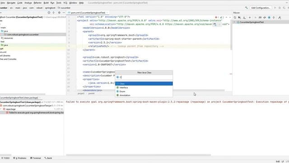
Task: Open Add Configuration dropdown
Action: pyautogui.click(x=261, y=8)
